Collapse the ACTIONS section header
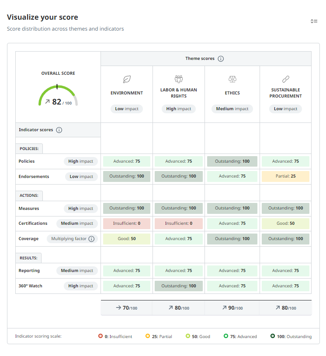Viewport: 326px width, 356px height. [x=29, y=195]
